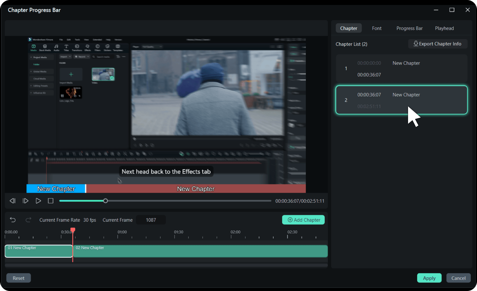Select the 02 New Chapter timeline clip

(200, 251)
